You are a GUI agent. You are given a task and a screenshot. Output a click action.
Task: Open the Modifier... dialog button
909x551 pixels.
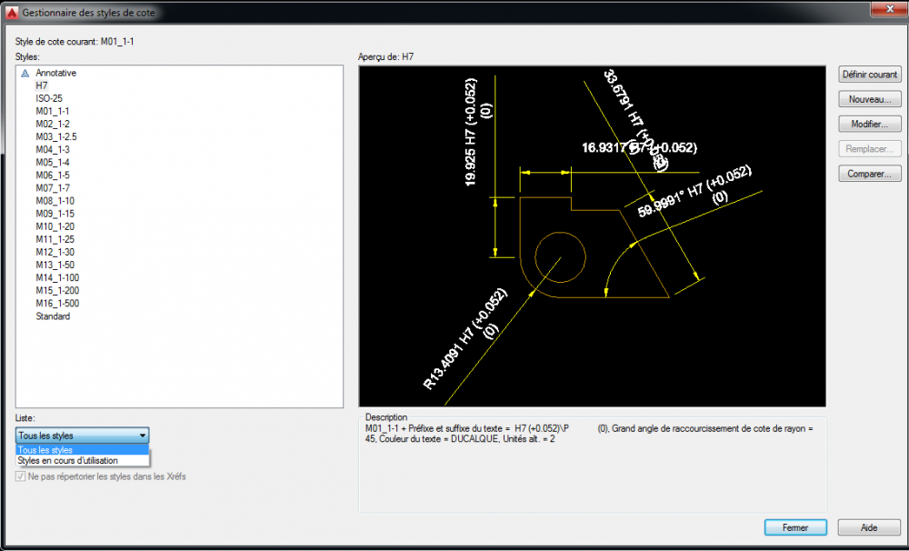(x=870, y=125)
